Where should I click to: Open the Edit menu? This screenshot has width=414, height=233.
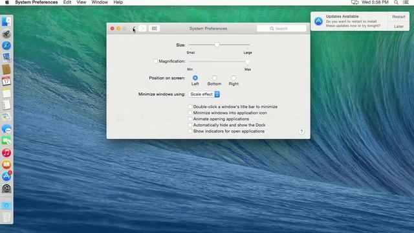(x=67, y=3)
